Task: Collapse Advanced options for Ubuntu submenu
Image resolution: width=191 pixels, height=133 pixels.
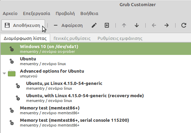Action: click(4, 73)
